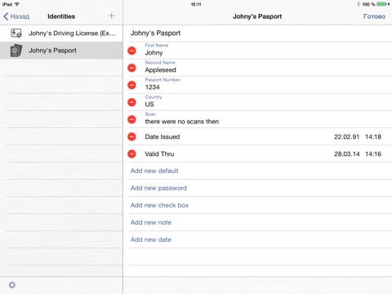This screenshot has height=294, width=392.
Task: Delete the First Name field
Action: [x=131, y=51]
